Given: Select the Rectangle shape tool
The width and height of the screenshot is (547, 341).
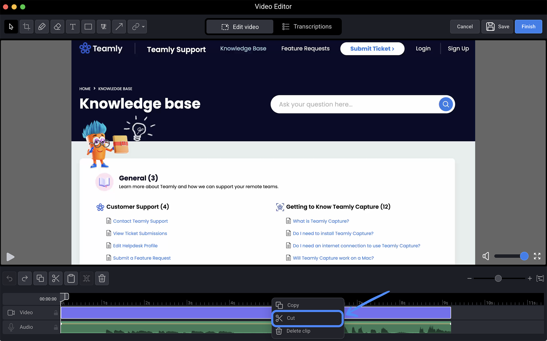Looking at the screenshot, I should pyautogui.click(x=88, y=27).
